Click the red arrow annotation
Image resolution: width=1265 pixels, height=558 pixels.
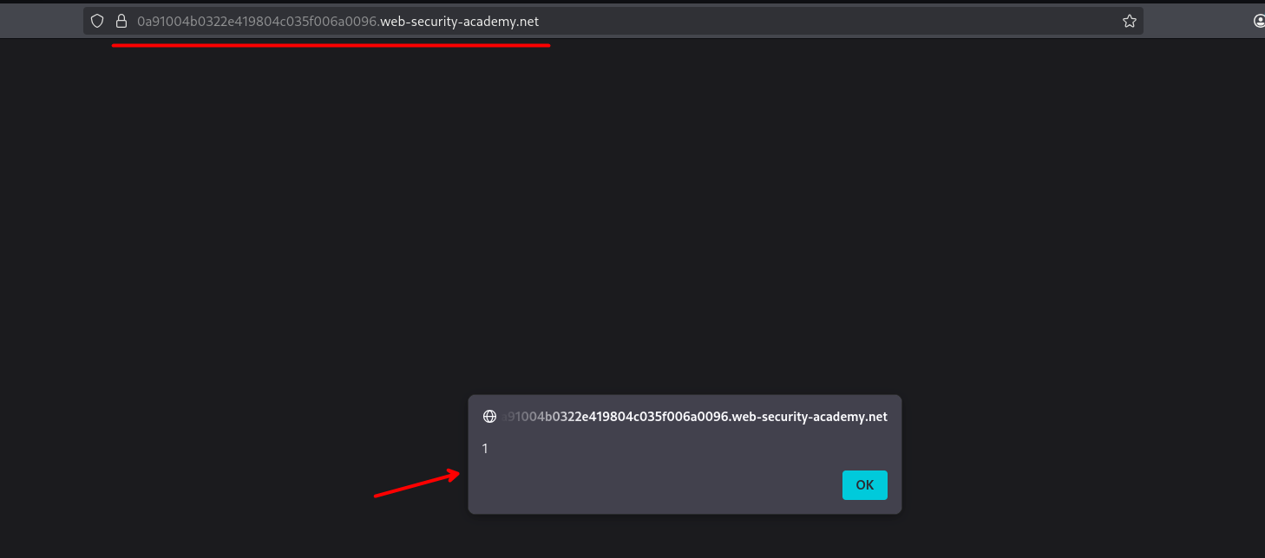[x=416, y=484]
